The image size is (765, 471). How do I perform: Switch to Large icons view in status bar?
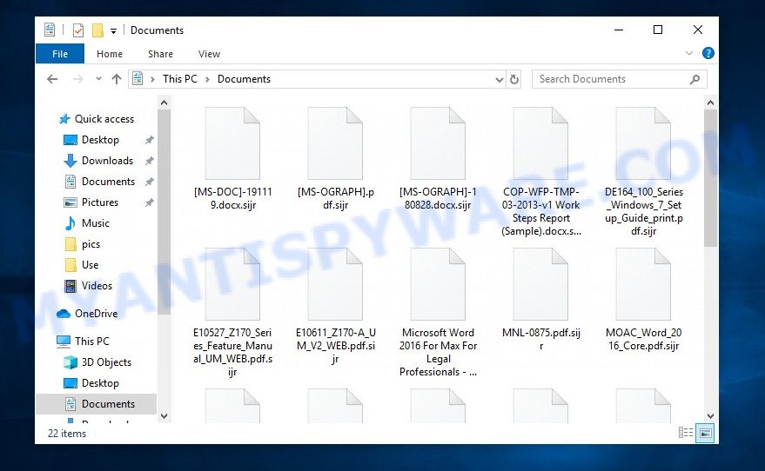point(705,433)
